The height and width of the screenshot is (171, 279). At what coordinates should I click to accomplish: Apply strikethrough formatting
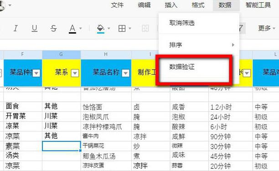[53, 28]
